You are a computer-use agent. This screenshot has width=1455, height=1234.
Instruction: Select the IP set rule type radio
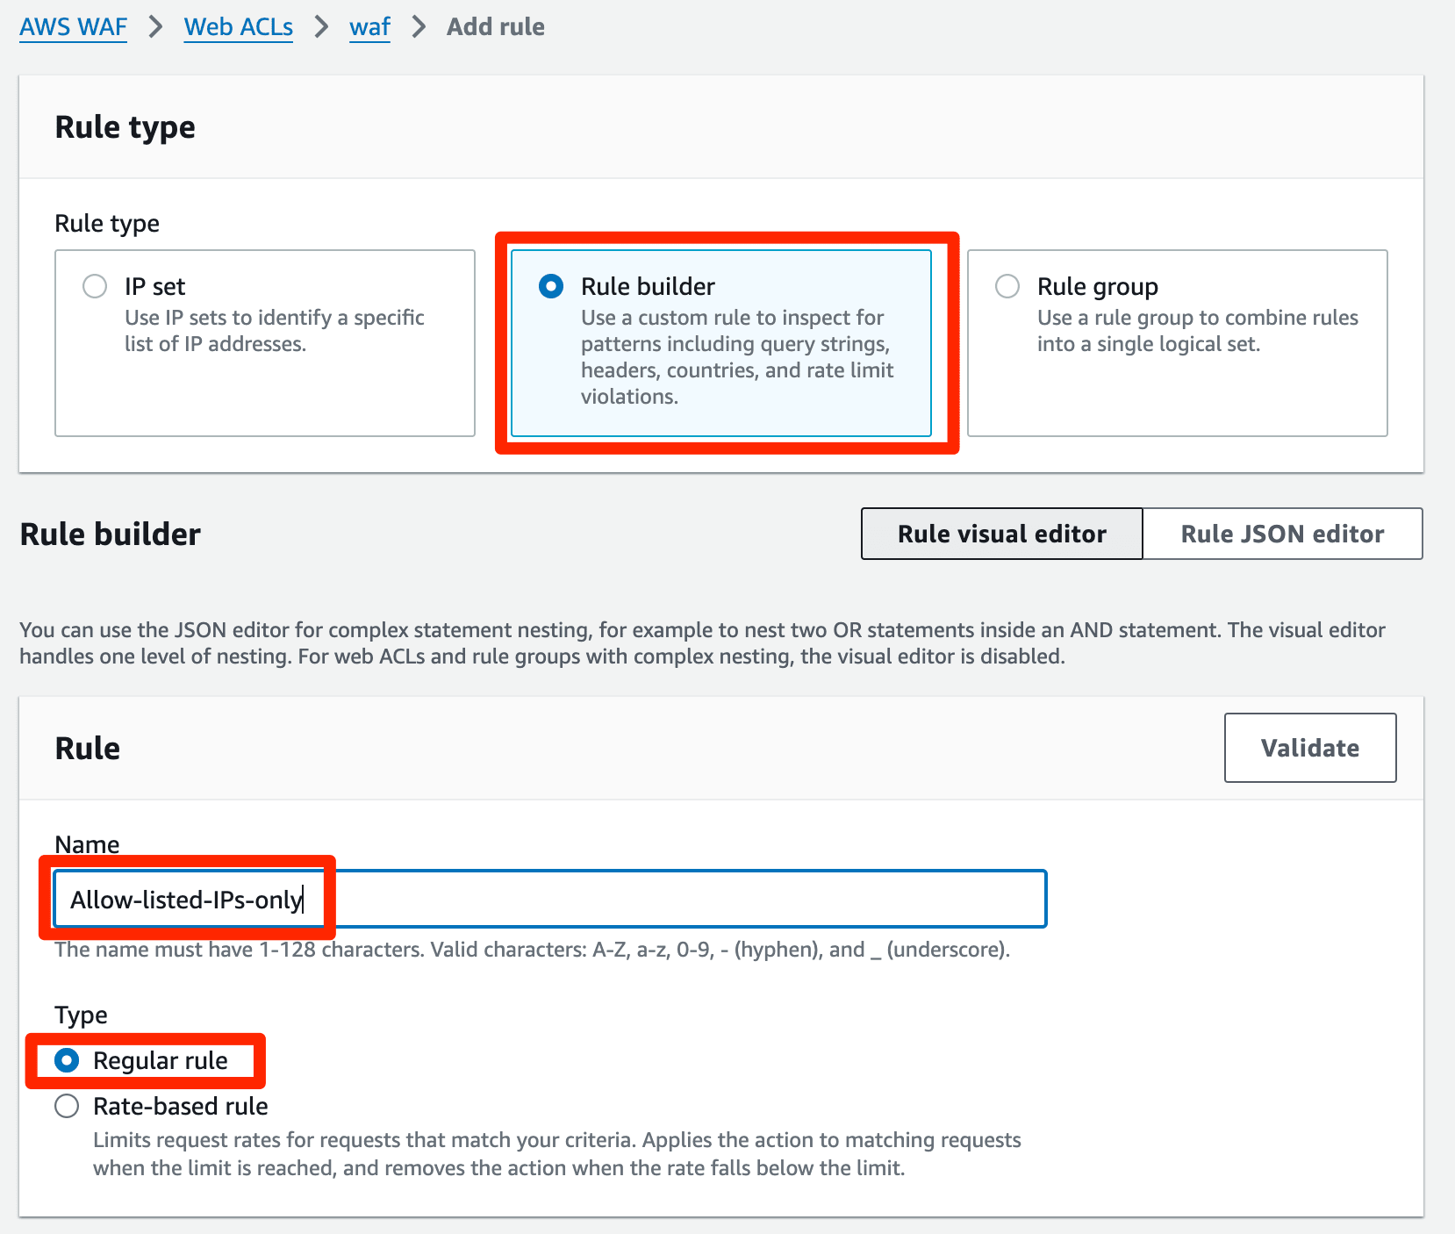point(95,286)
